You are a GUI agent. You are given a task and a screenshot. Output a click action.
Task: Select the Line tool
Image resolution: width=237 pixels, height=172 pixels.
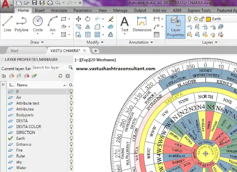pyautogui.click(x=7, y=24)
